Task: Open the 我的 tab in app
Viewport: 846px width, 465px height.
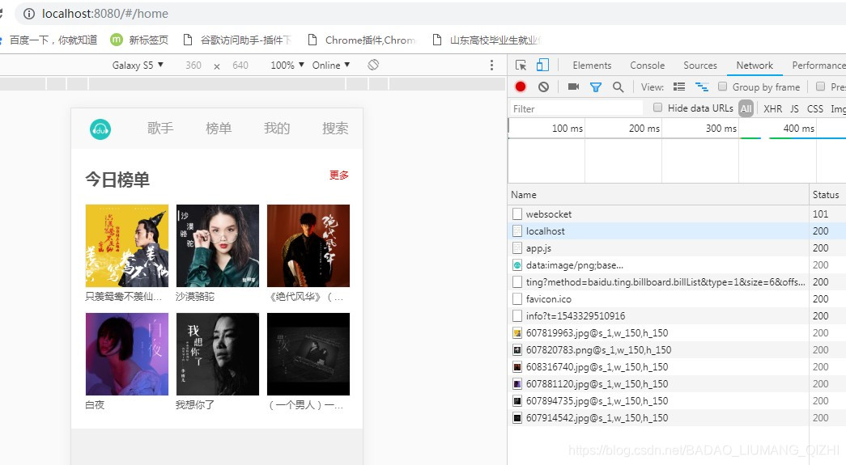Action: click(x=277, y=129)
